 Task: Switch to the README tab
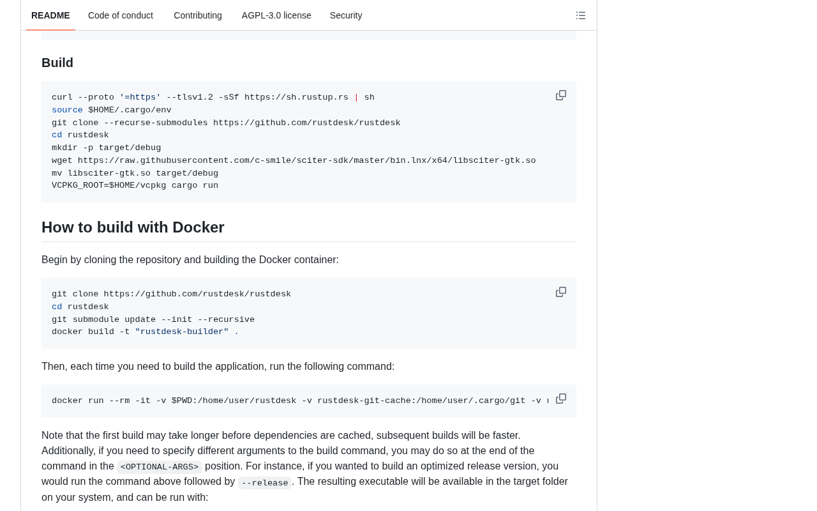(x=50, y=15)
